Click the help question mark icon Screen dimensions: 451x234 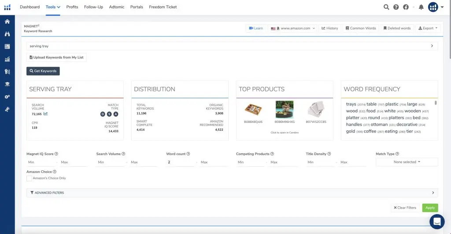pyautogui.click(x=396, y=7)
